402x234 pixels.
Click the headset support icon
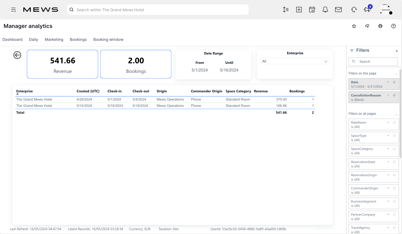pyautogui.click(x=354, y=10)
